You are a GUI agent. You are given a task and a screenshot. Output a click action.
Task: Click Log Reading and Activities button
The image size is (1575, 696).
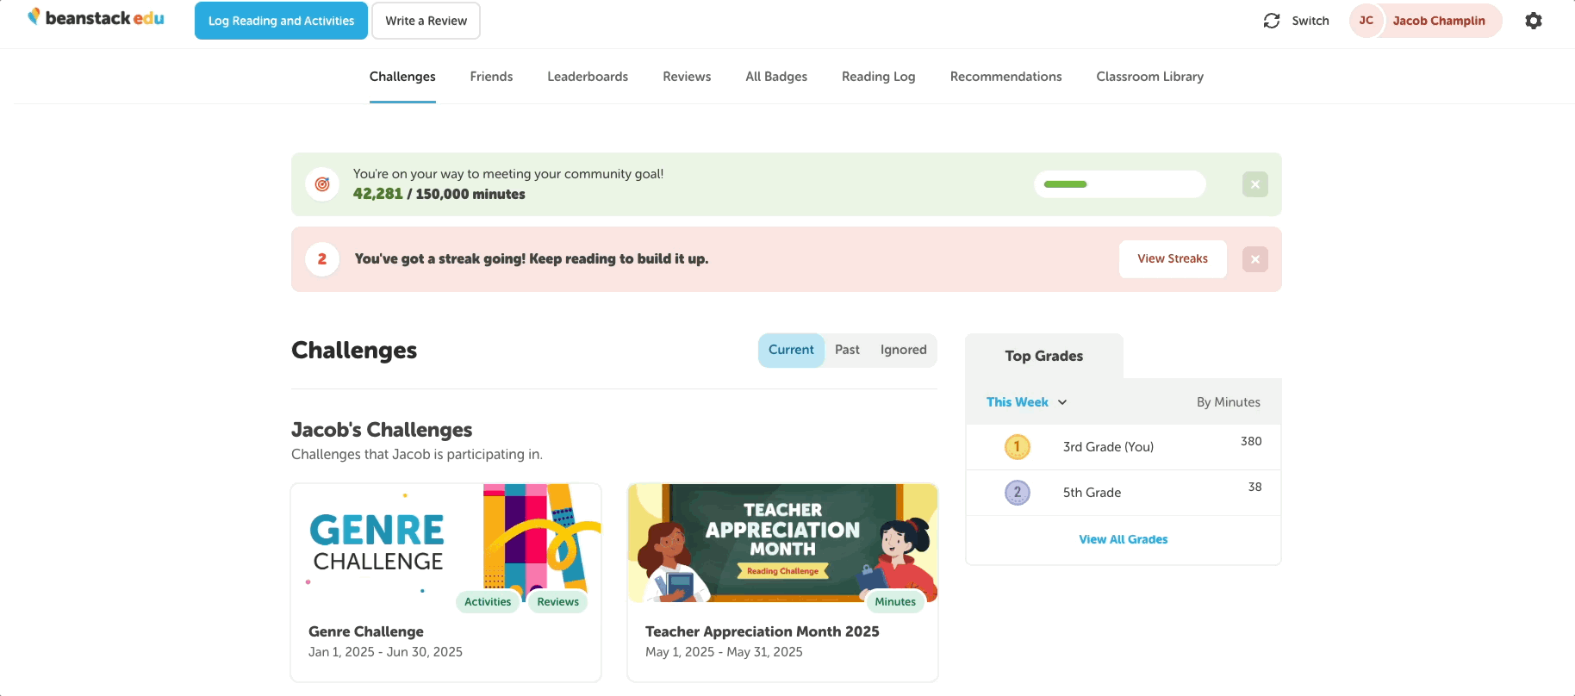[281, 21]
